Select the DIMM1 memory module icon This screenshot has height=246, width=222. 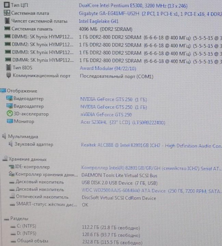click(x=8, y=37)
